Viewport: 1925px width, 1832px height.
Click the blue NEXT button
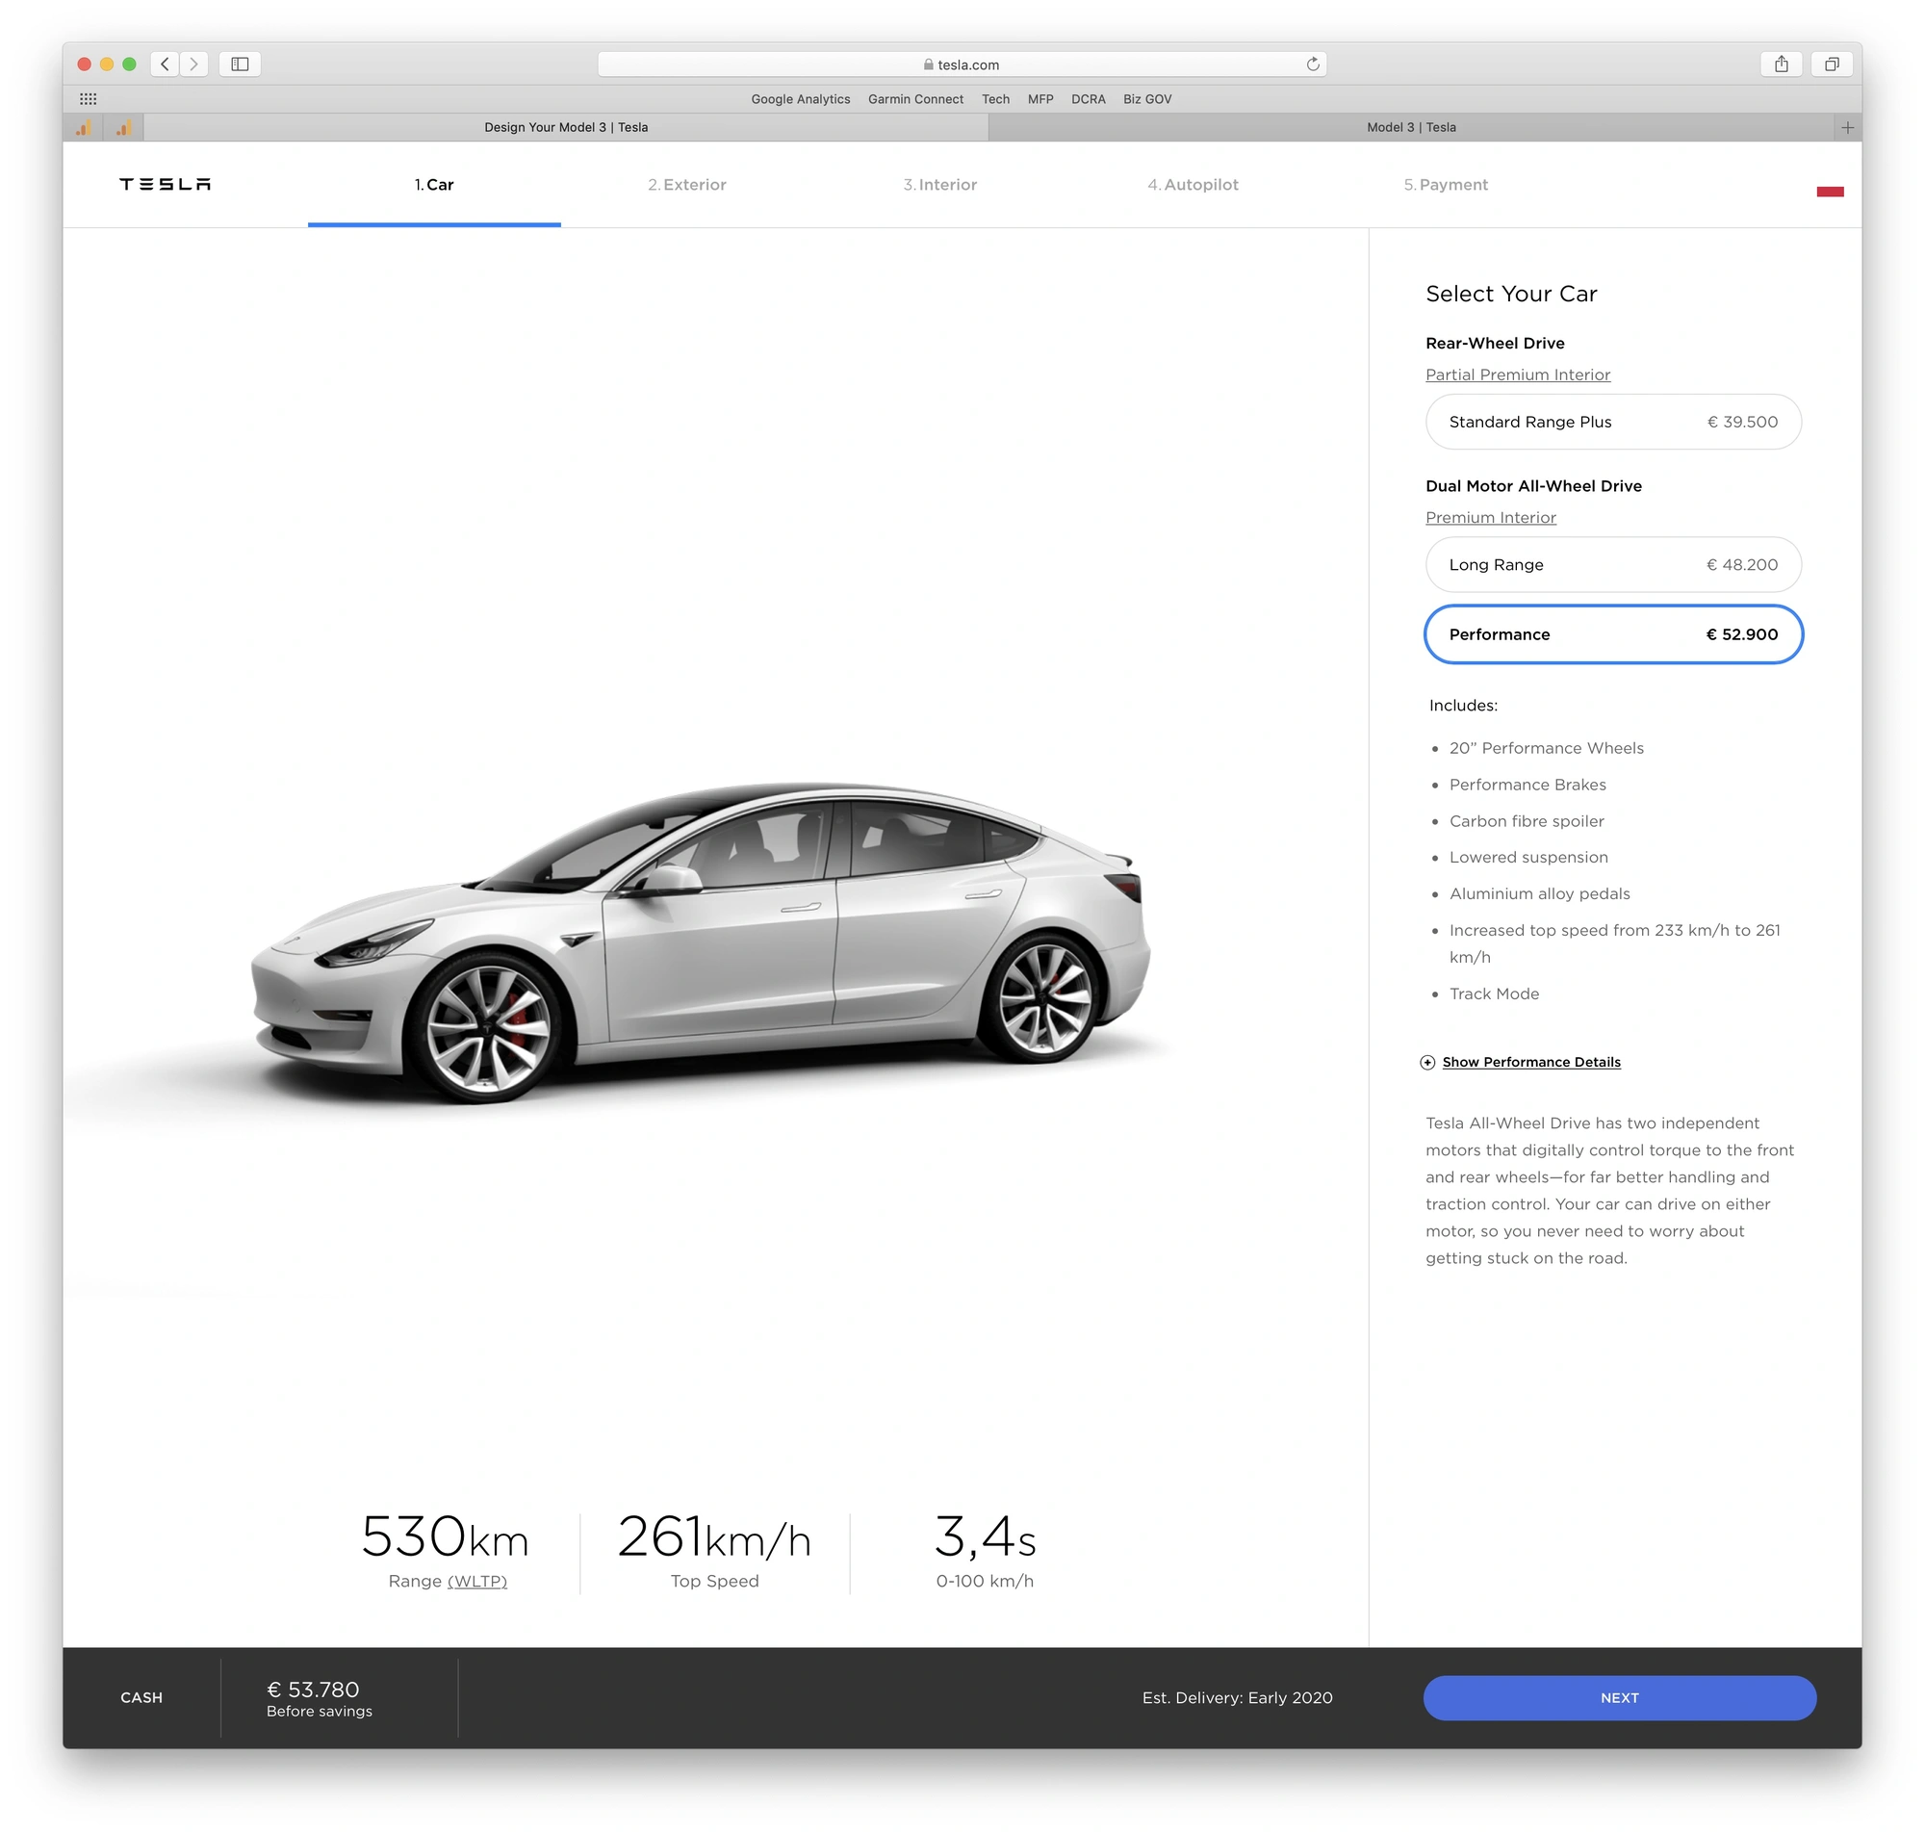(1619, 1698)
